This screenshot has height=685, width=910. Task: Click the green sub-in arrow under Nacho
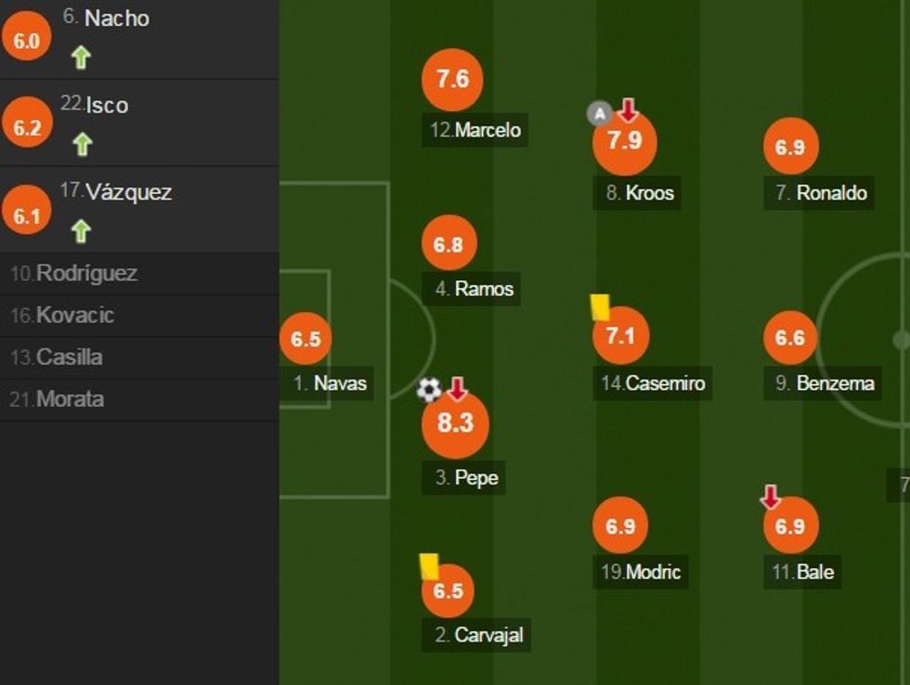[x=81, y=58]
